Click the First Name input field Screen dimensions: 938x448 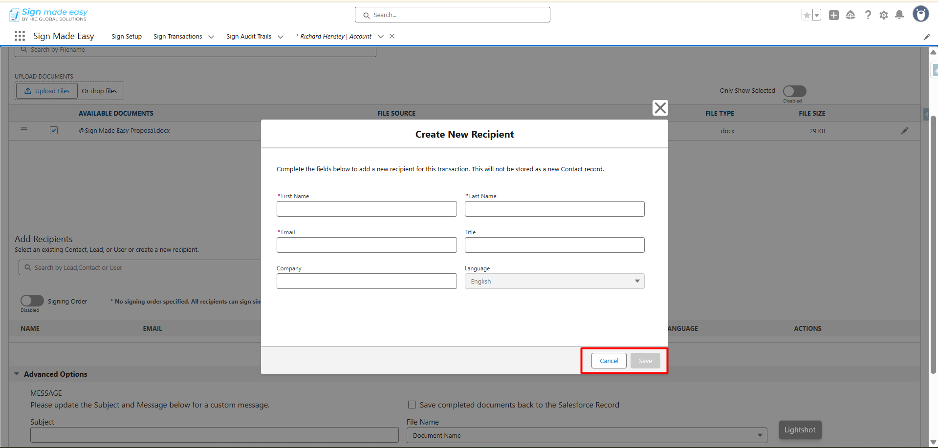[367, 209]
